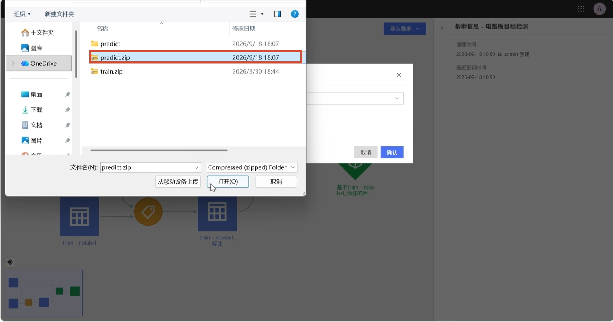Viewport: 613px width, 322px height.
Task: Open the help question mark icon
Action: (x=294, y=14)
